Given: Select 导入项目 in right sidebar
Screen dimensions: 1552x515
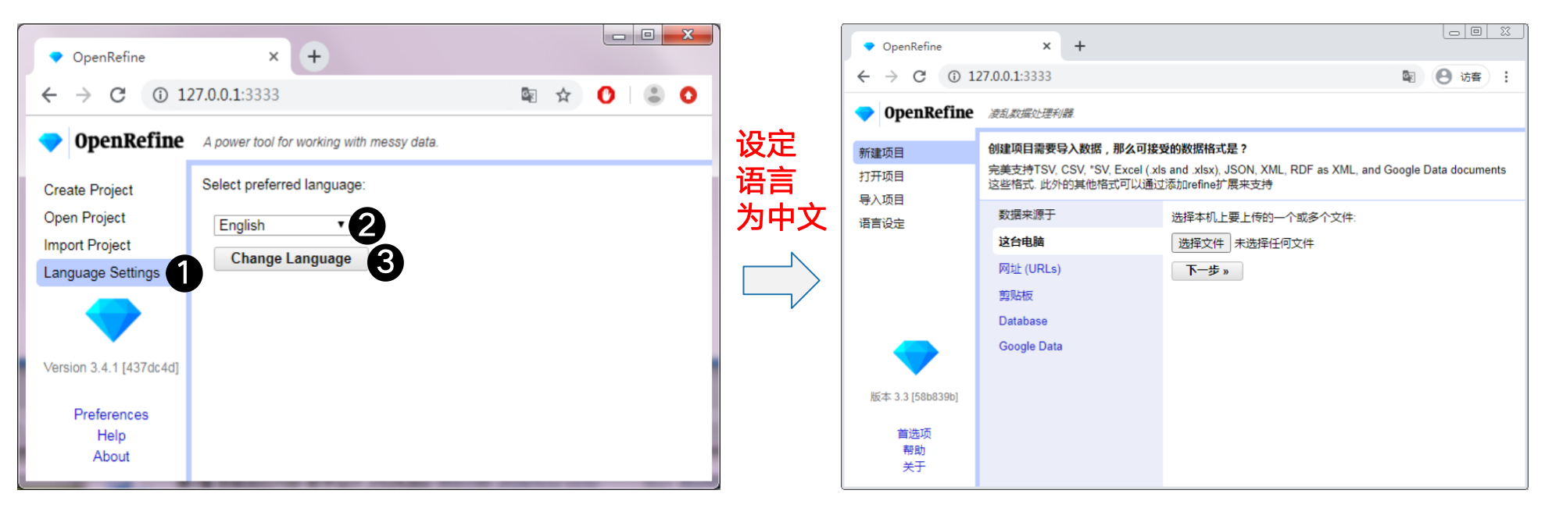Looking at the screenshot, I should point(881,200).
